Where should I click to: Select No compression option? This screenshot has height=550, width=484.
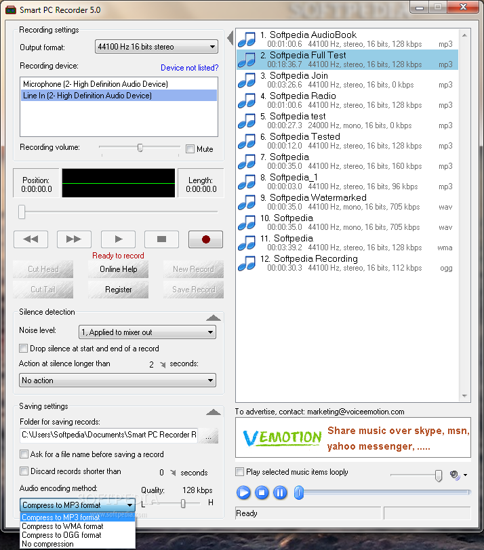point(77,544)
